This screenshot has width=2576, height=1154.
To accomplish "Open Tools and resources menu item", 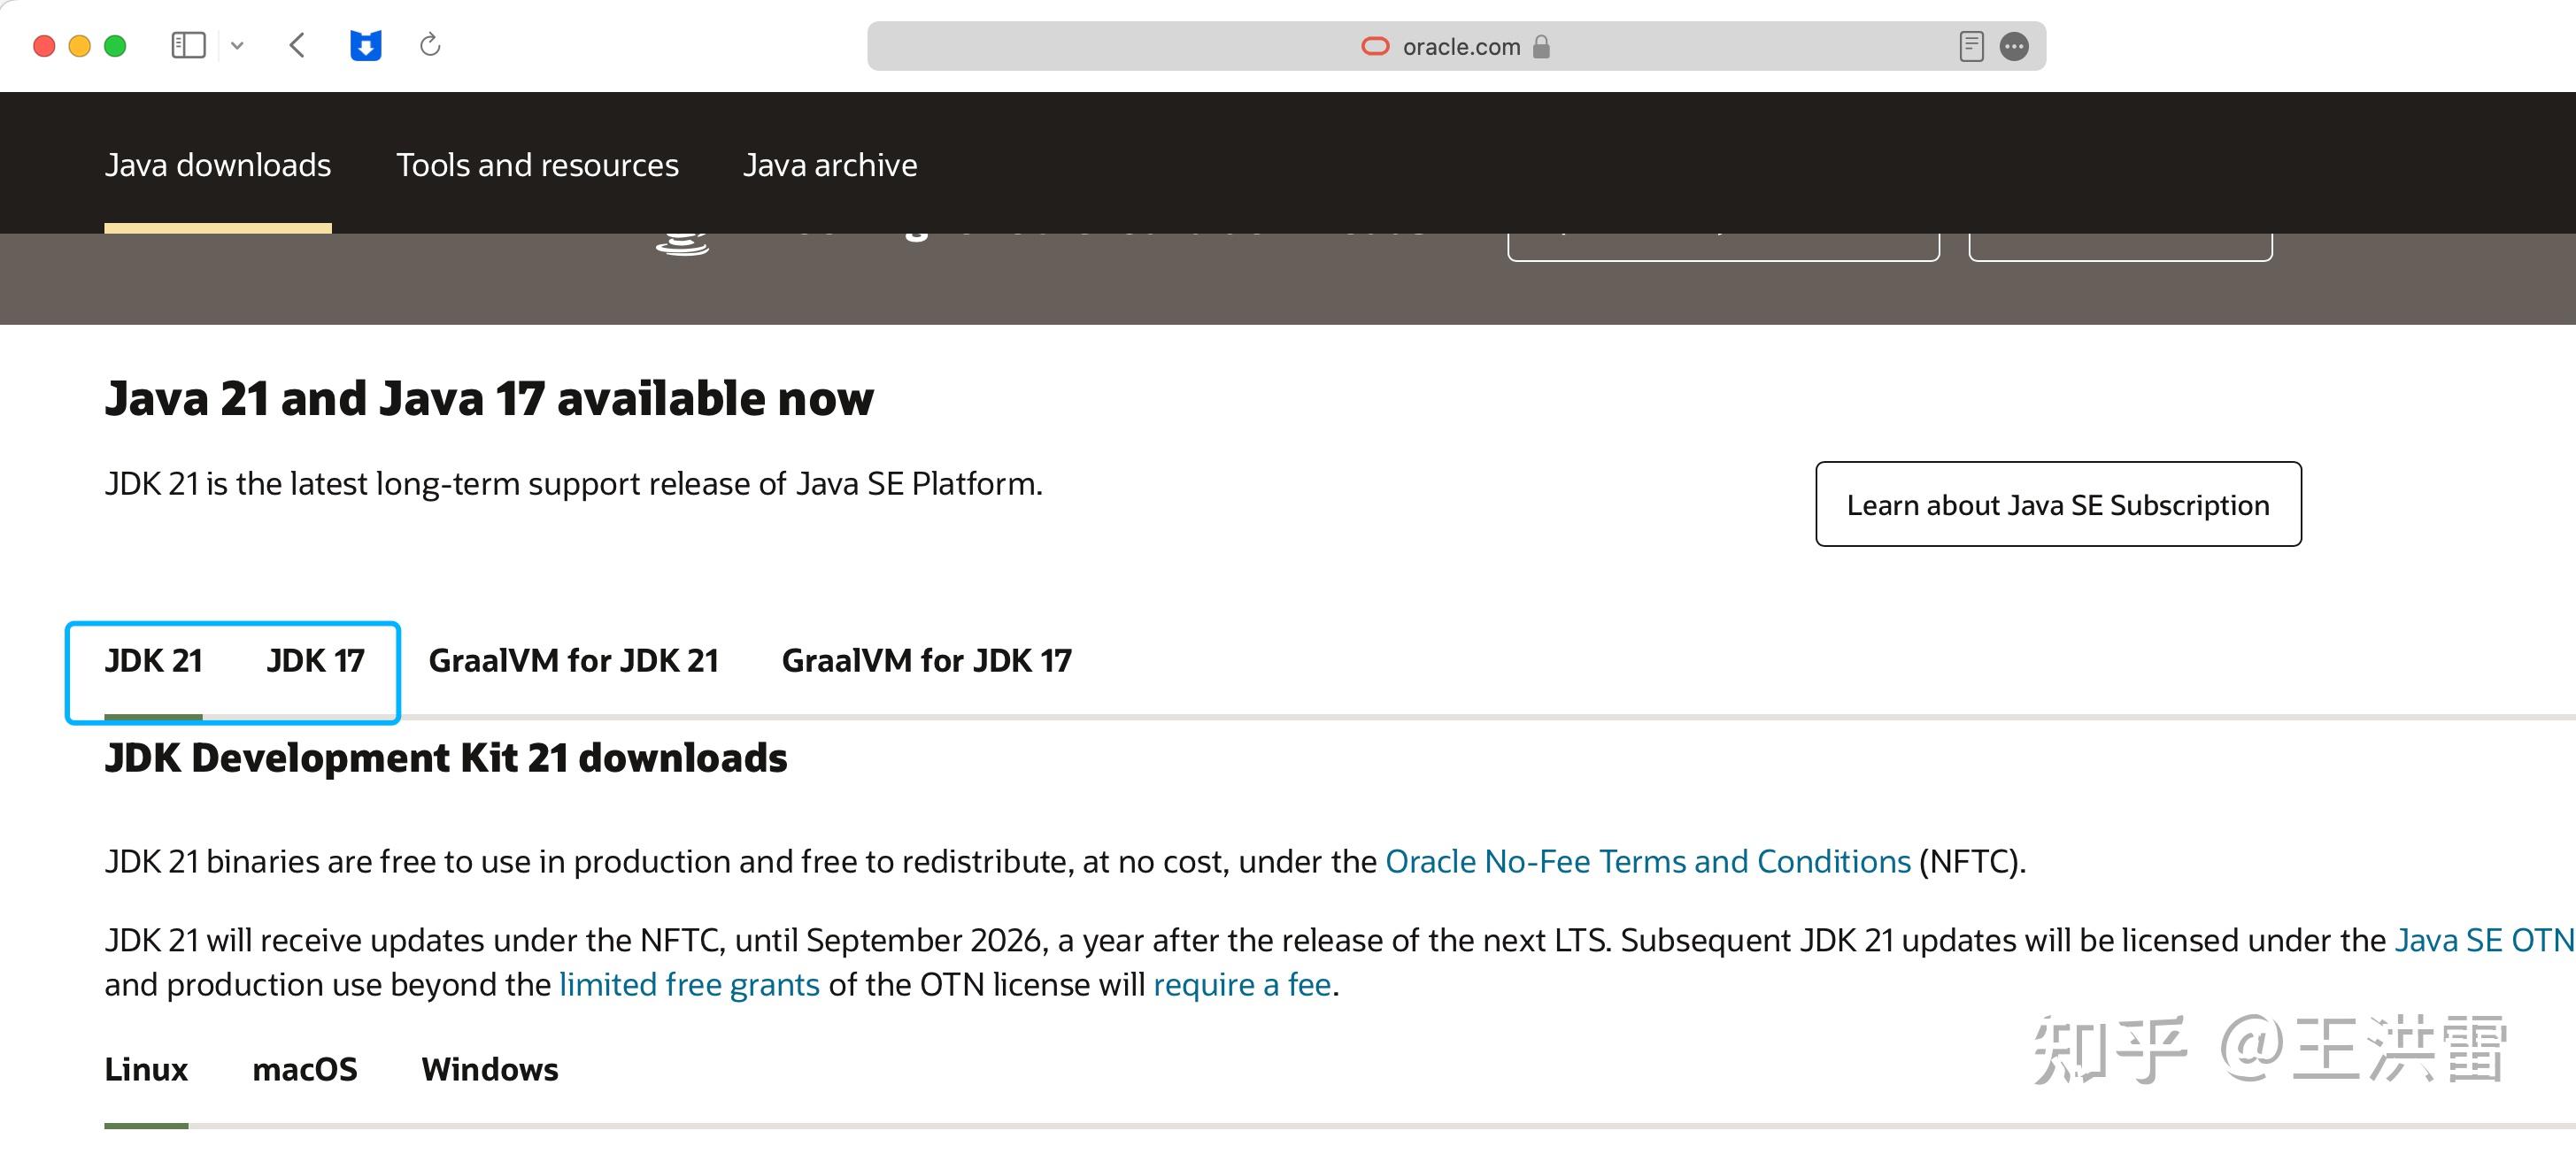I will (537, 165).
